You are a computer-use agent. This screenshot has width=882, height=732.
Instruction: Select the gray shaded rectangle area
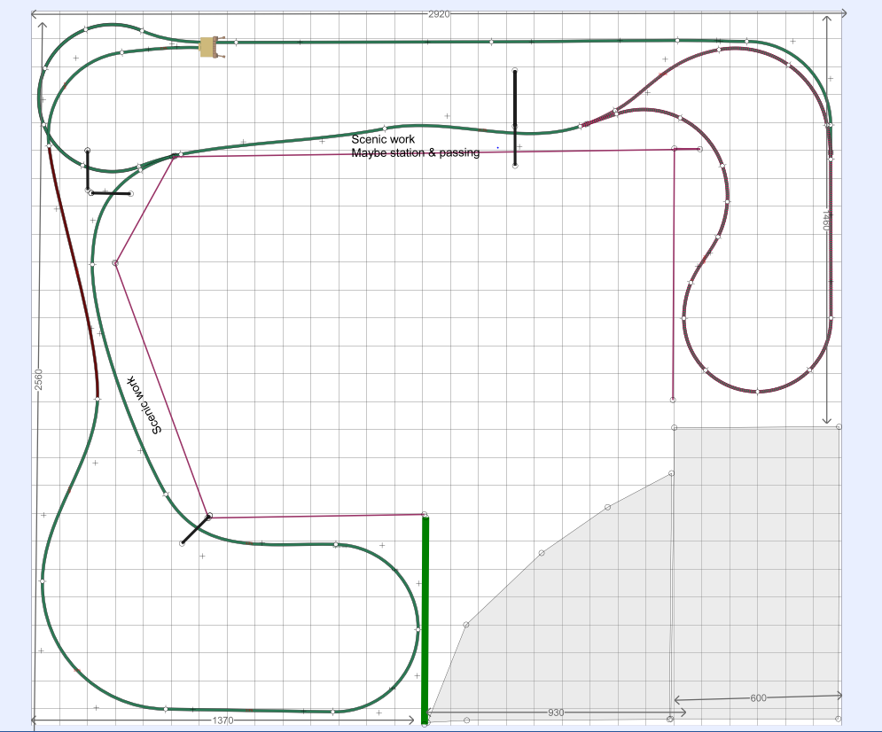(x=756, y=572)
